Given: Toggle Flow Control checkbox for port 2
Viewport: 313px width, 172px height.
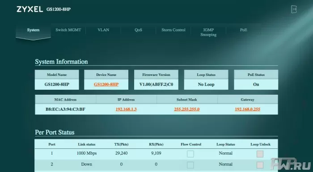Looking at the screenshot, I should tap(190, 165).
